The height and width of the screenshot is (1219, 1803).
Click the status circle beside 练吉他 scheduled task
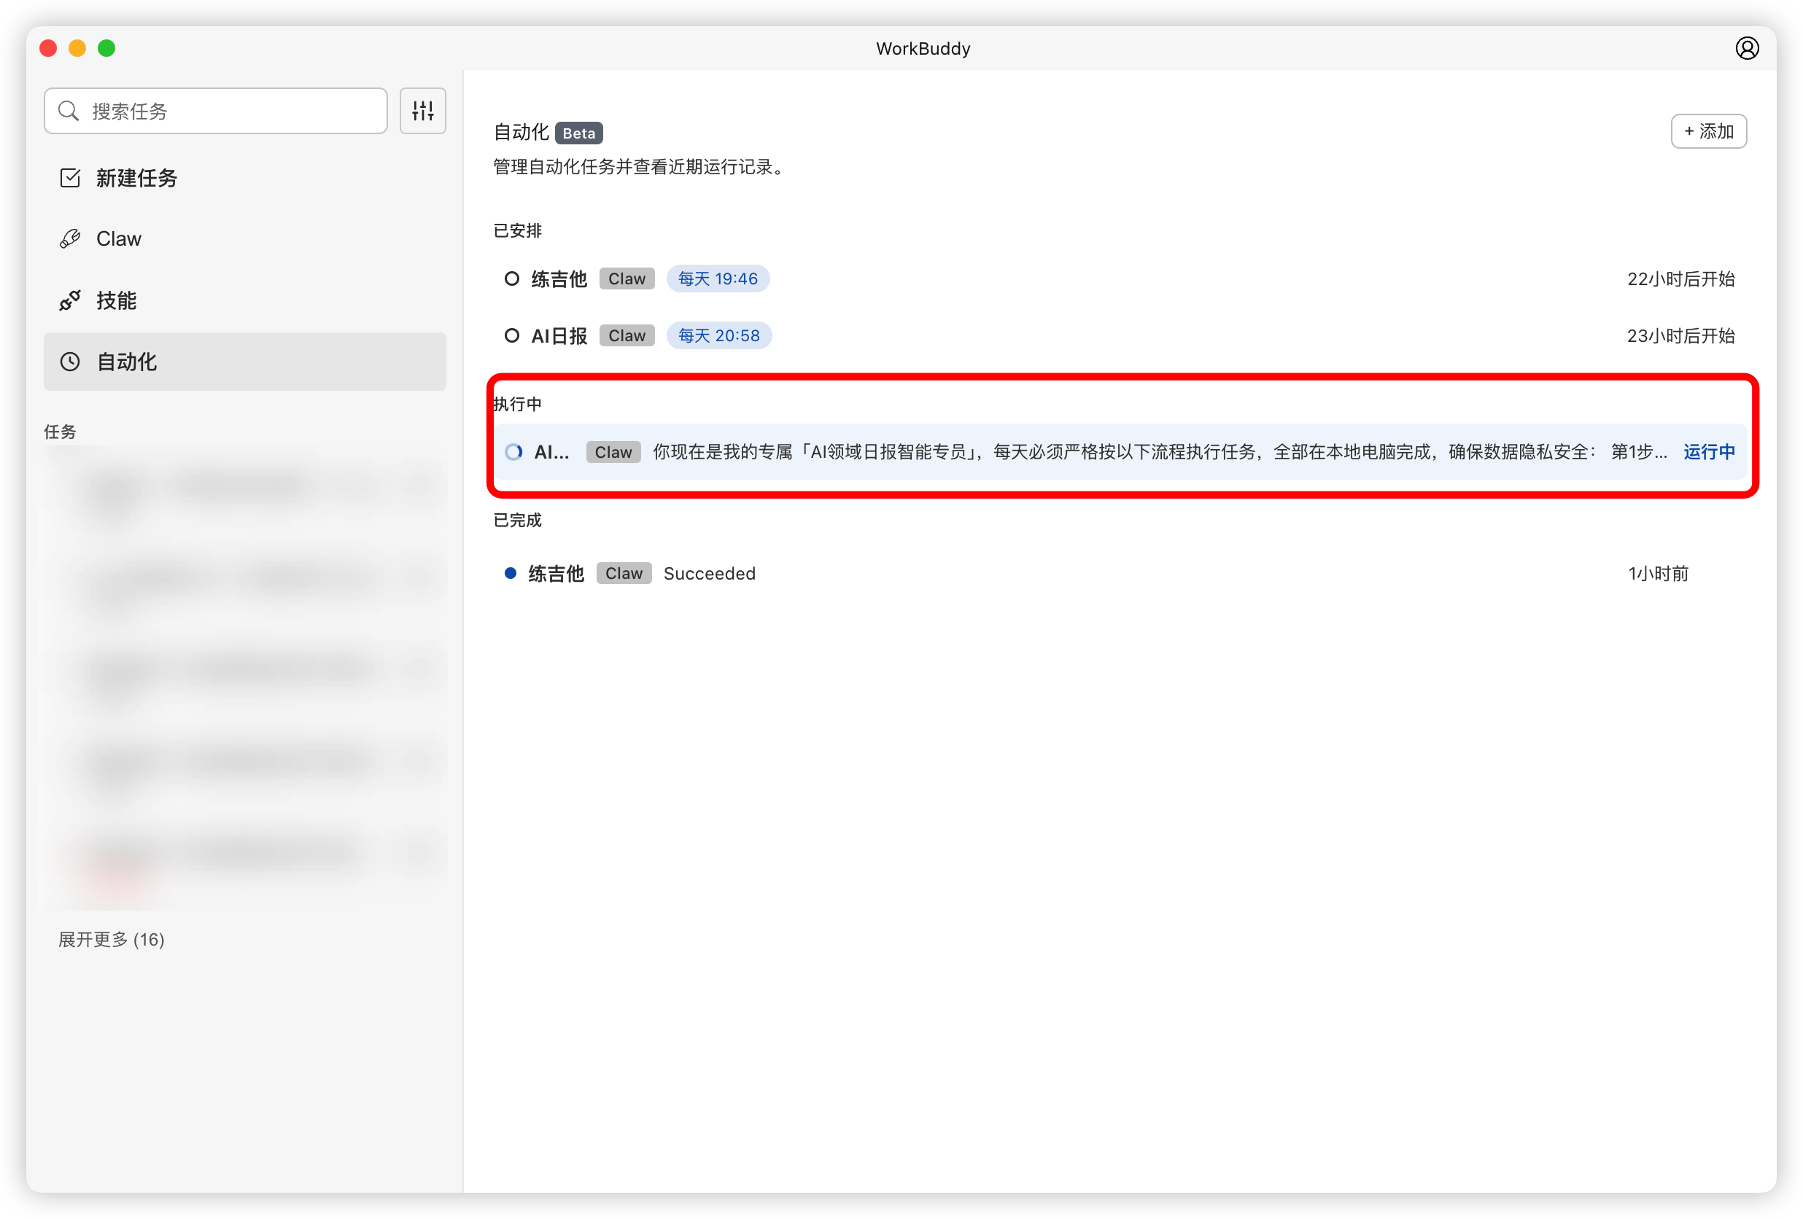[511, 279]
